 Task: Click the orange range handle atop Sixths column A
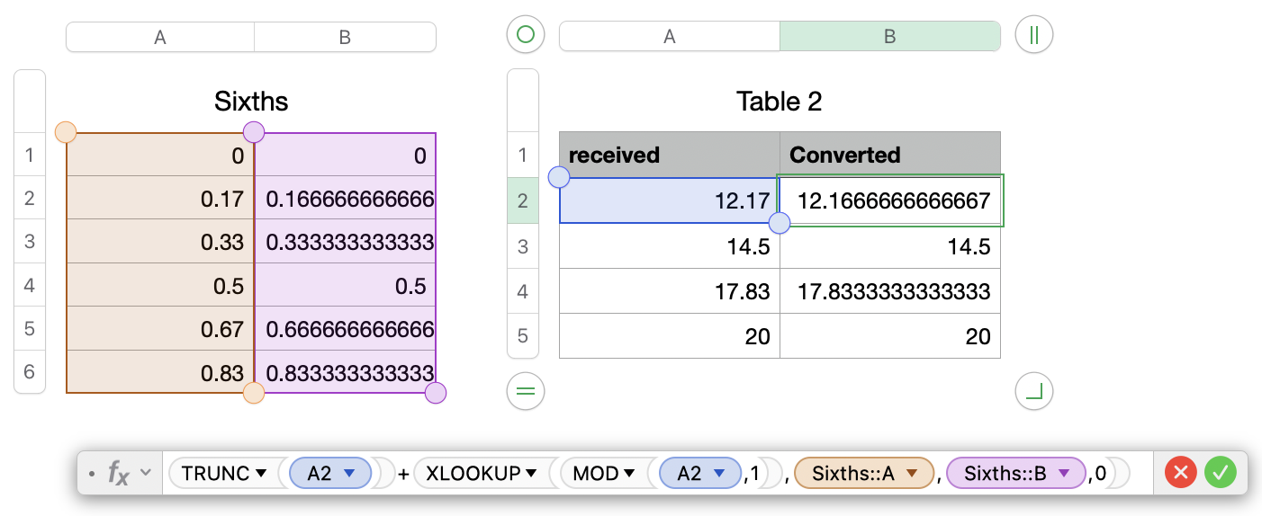pos(65,133)
